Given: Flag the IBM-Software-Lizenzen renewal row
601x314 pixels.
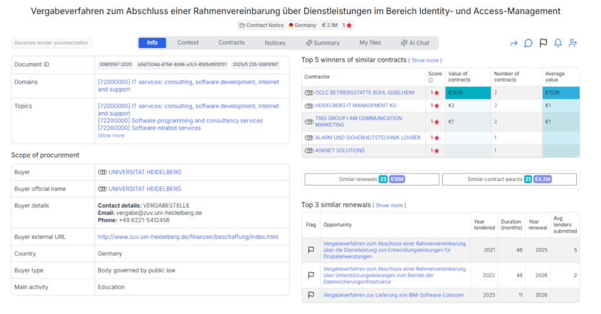Looking at the screenshot, I should point(311,295).
